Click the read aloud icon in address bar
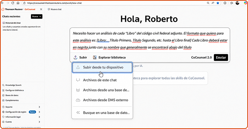Image resolution: width=248 pixels, height=129 pixels. pyautogui.click(x=213, y=3)
